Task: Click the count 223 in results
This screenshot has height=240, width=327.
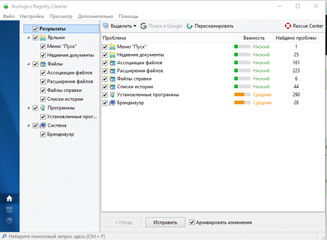Action: pos(296,71)
